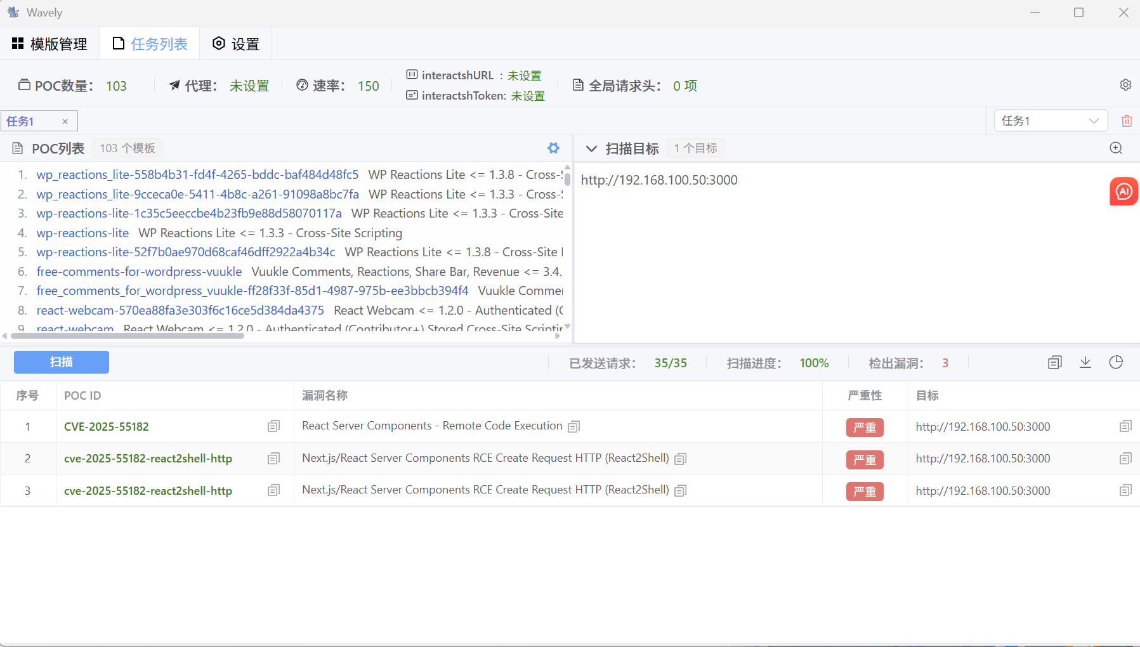Delete current task with red trash icon
1140x647 pixels.
pyautogui.click(x=1127, y=121)
